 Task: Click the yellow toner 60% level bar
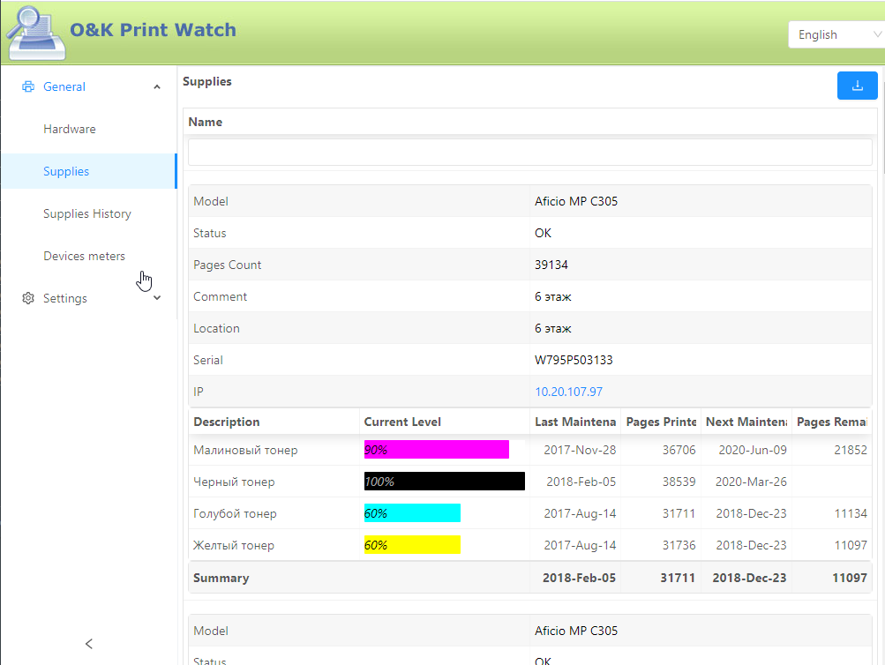click(x=412, y=544)
